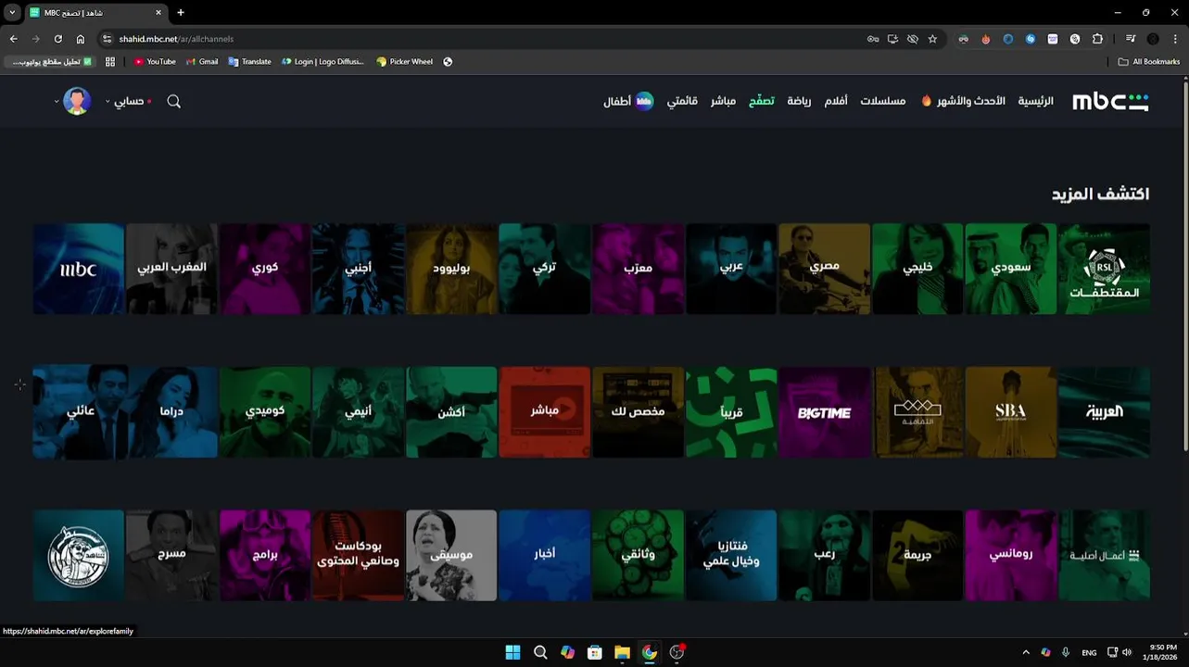
Task: Open the الرئيسية home menu item
Action: (x=1036, y=101)
